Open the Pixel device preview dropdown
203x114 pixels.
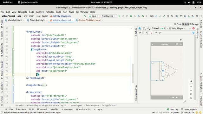(156, 28)
